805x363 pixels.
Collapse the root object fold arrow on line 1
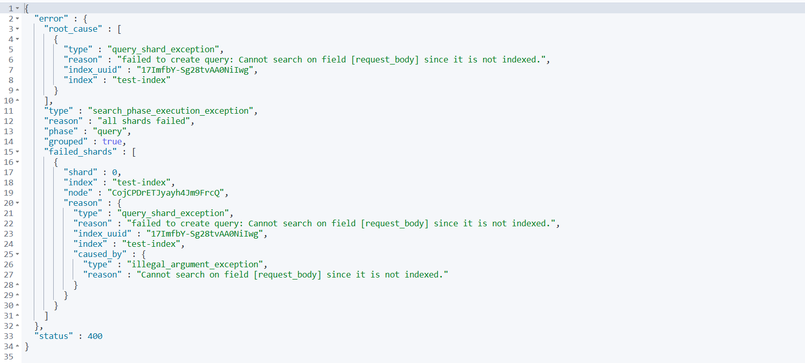point(17,9)
